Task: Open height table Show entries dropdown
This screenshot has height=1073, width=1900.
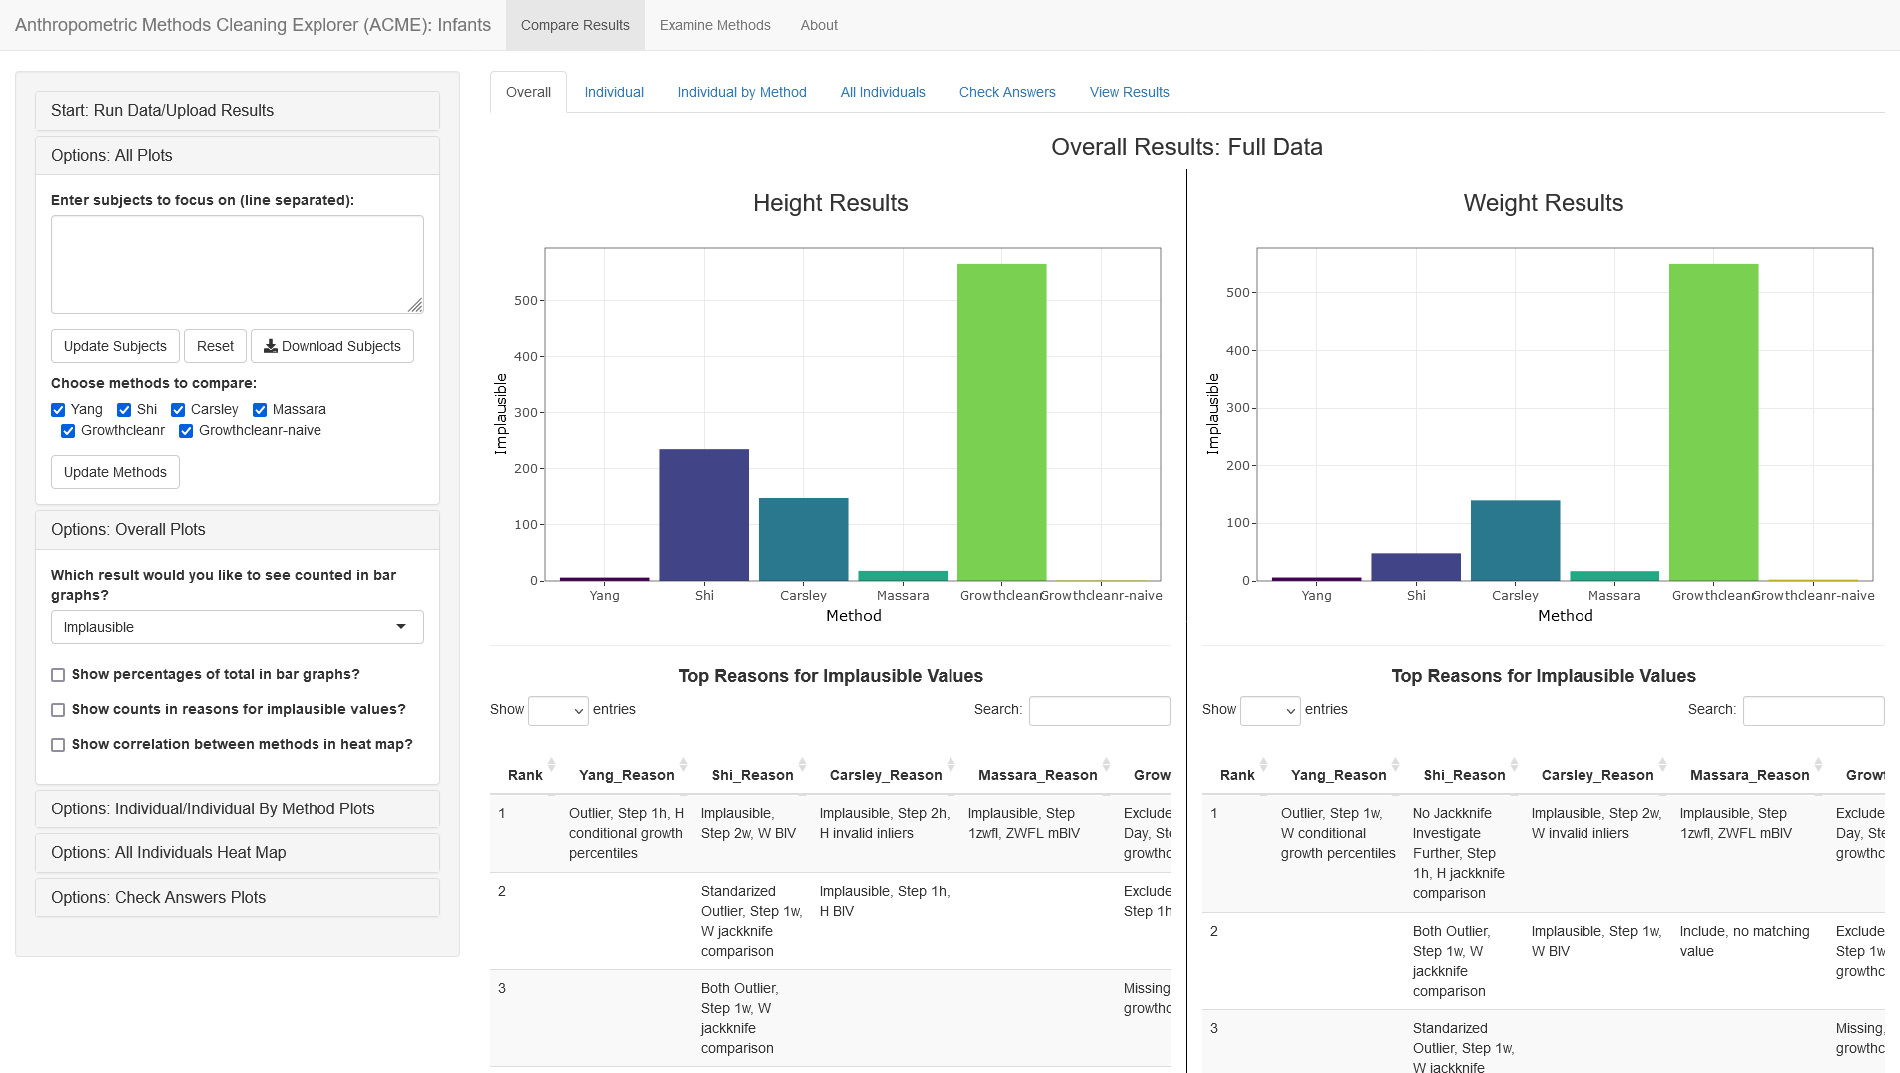Action: point(558,710)
